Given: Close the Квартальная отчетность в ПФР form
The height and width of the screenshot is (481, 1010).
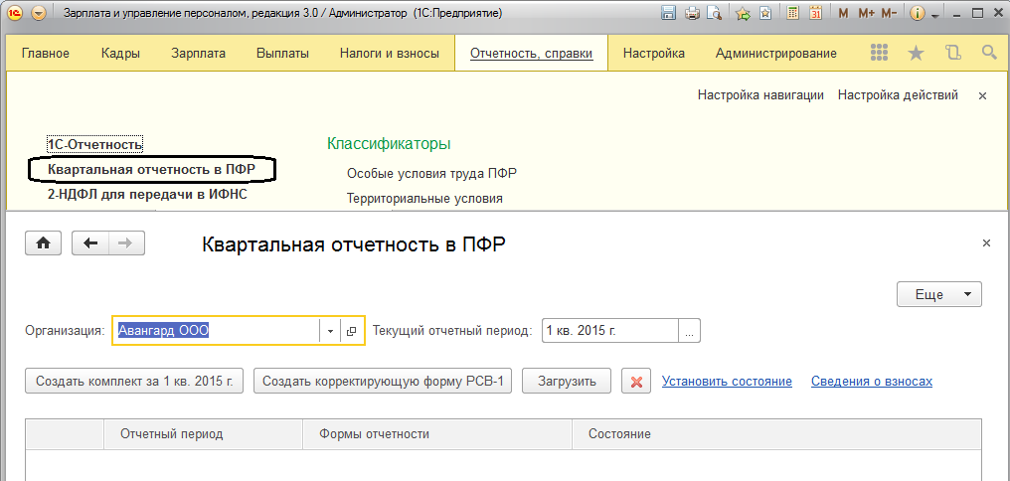Looking at the screenshot, I should (x=986, y=242).
